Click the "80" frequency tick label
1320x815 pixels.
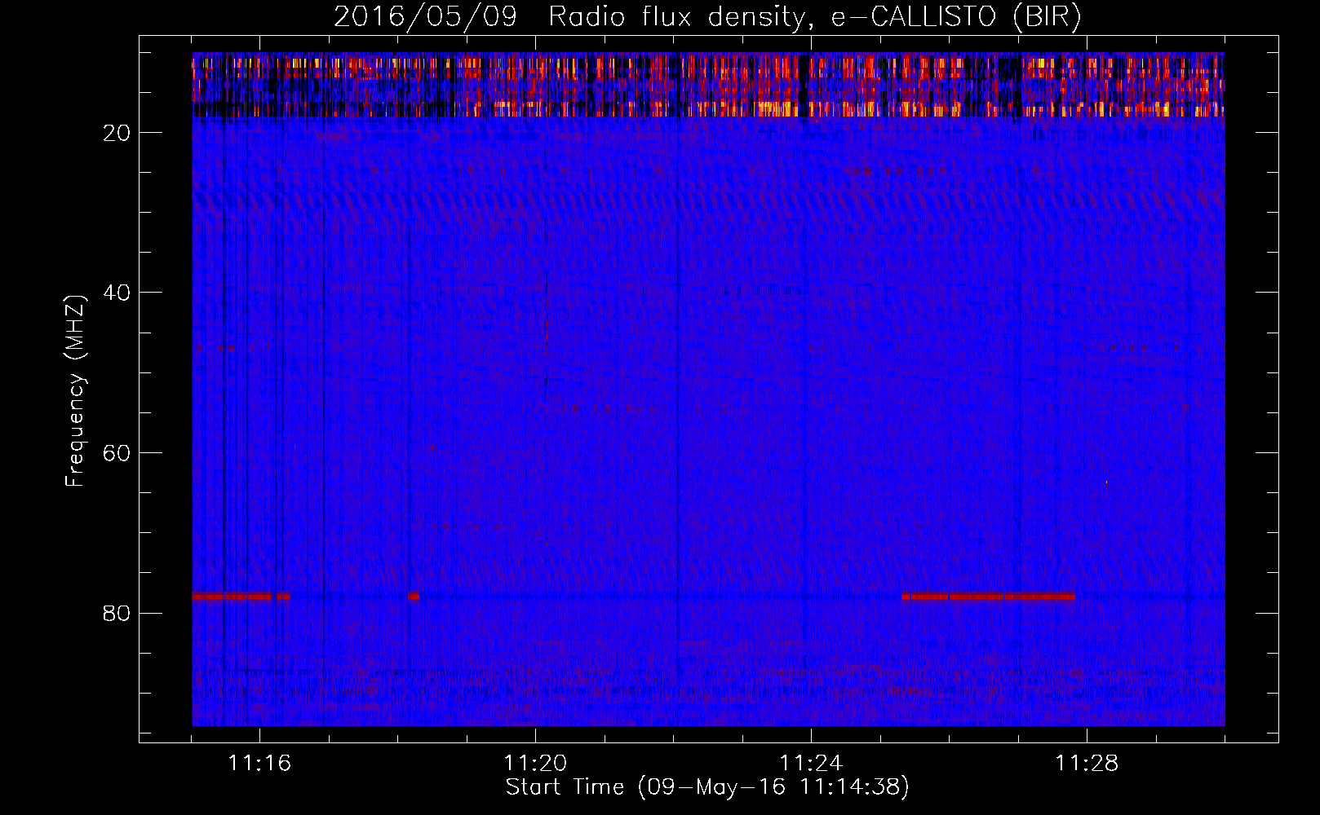117,613
